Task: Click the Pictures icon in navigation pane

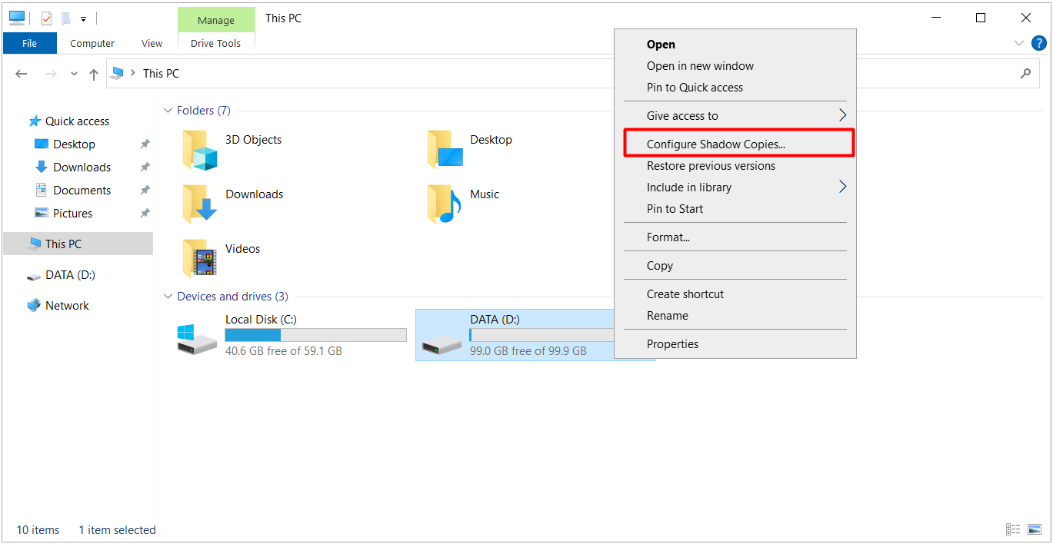Action: [42, 214]
